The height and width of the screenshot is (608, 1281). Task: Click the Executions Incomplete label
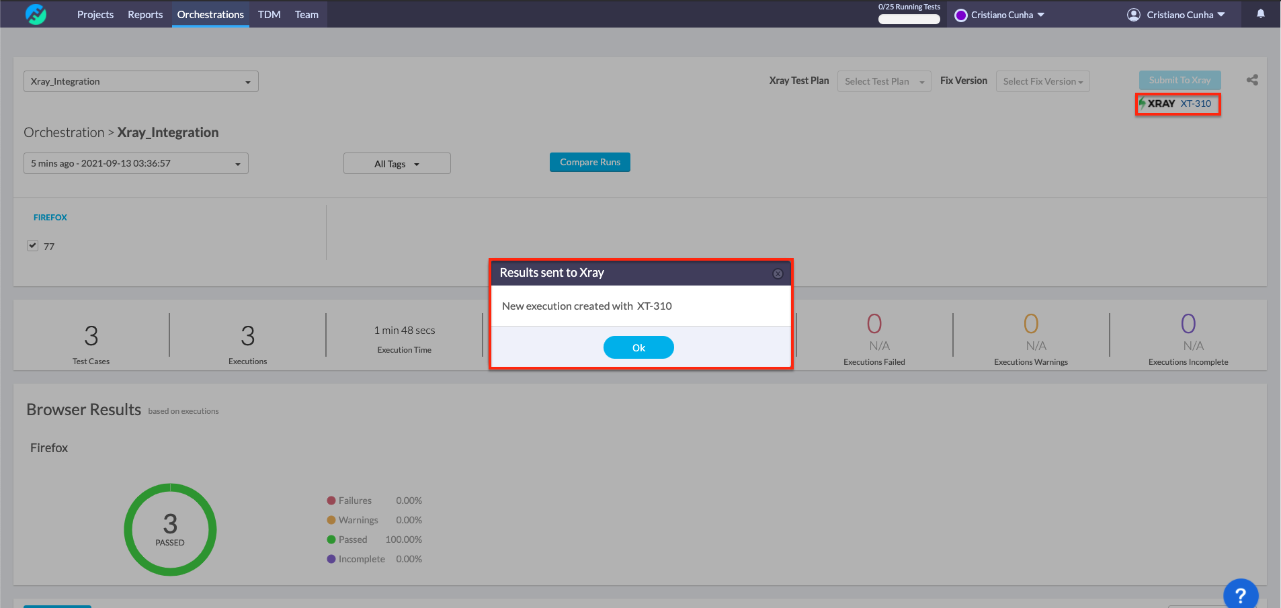point(1188,362)
